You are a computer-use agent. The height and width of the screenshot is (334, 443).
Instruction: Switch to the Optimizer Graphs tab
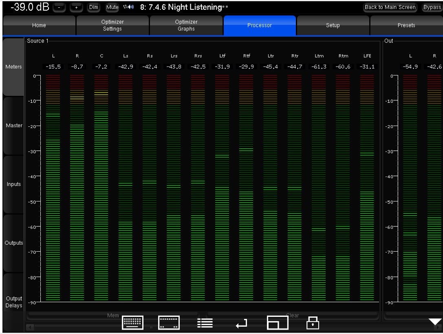(x=186, y=25)
